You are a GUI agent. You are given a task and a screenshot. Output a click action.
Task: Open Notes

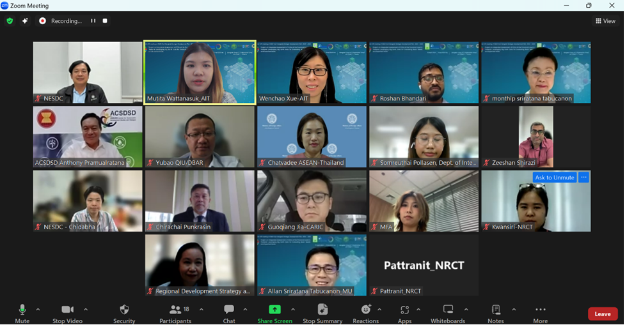click(x=496, y=314)
